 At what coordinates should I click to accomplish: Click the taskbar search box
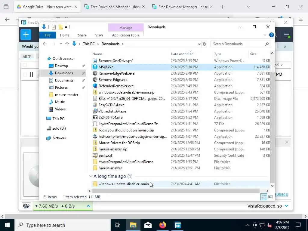[x=63, y=225]
